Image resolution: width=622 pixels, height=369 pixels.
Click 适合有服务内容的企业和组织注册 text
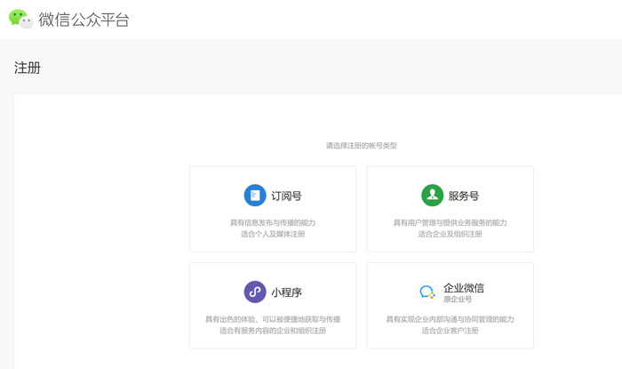273,330
